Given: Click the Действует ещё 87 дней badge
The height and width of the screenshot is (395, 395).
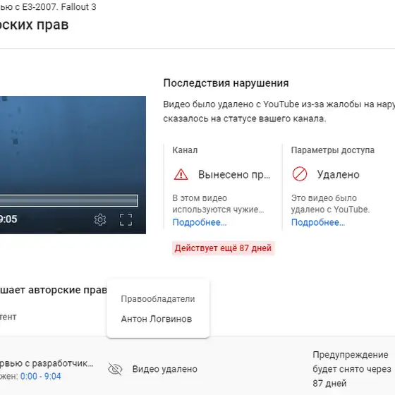Looking at the screenshot, I should click(223, 248).
